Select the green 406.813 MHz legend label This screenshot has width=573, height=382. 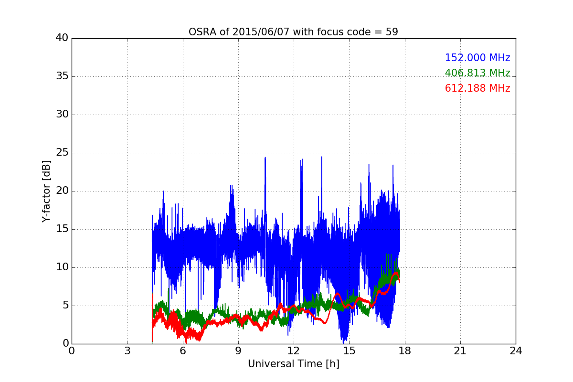click(x=477, y=73)
